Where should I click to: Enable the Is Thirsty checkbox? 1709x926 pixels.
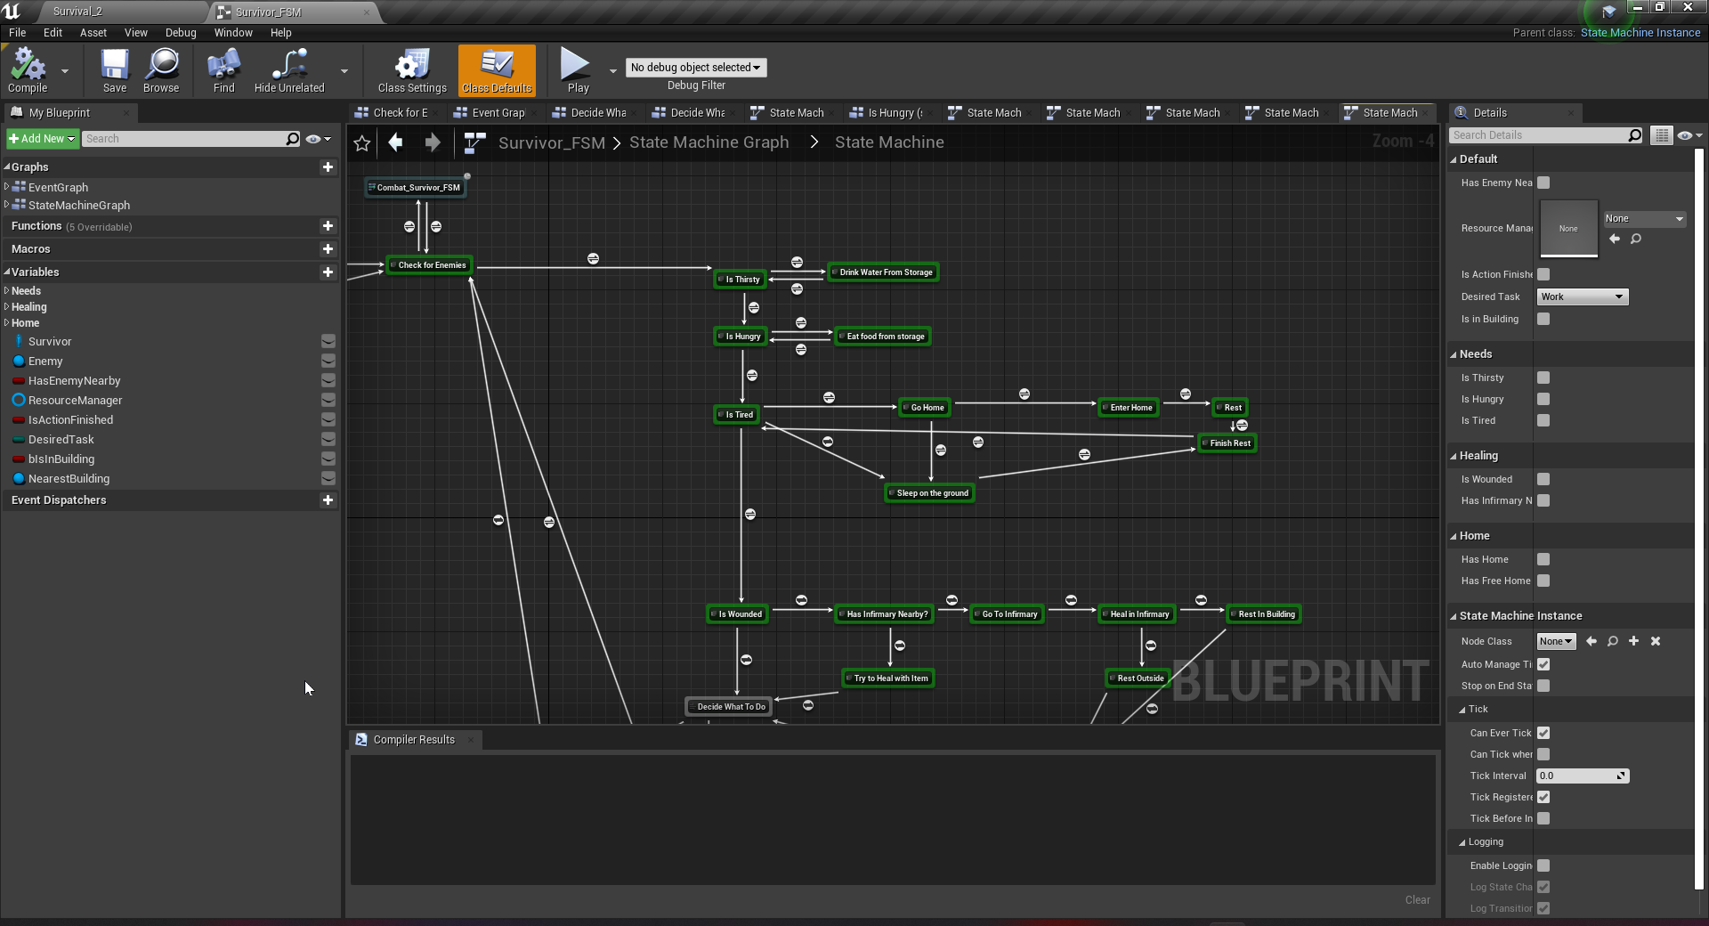point(1543,378)
